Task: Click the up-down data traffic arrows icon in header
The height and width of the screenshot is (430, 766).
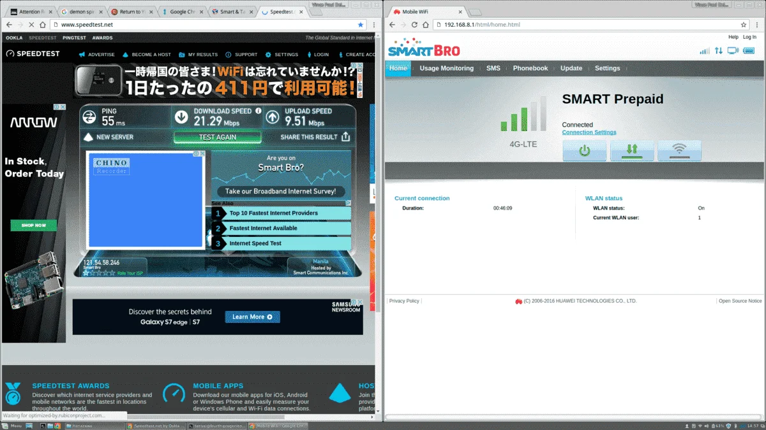Action: [x=719, y=51]
